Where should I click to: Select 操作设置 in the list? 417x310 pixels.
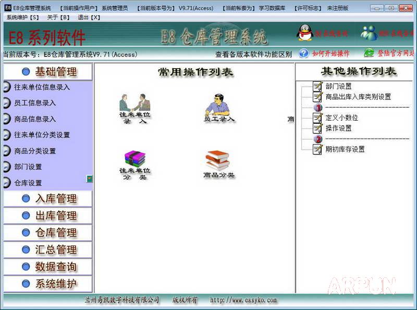click(338, 128)
